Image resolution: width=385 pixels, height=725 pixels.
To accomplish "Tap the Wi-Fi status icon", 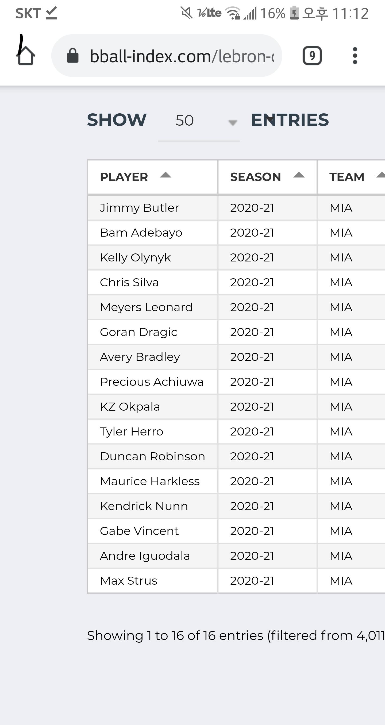I will 233,13.
